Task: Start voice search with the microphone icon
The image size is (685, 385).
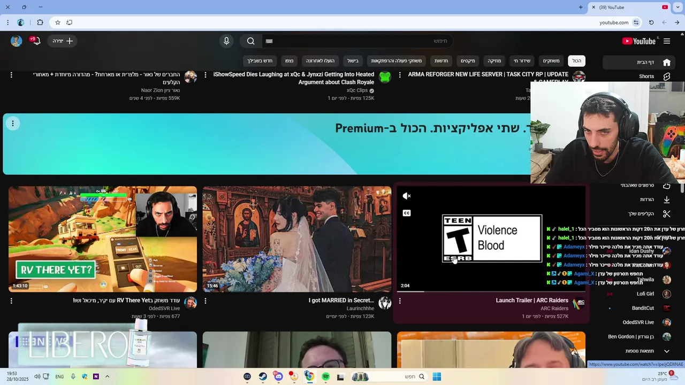Action: click(x=226, y=41)
